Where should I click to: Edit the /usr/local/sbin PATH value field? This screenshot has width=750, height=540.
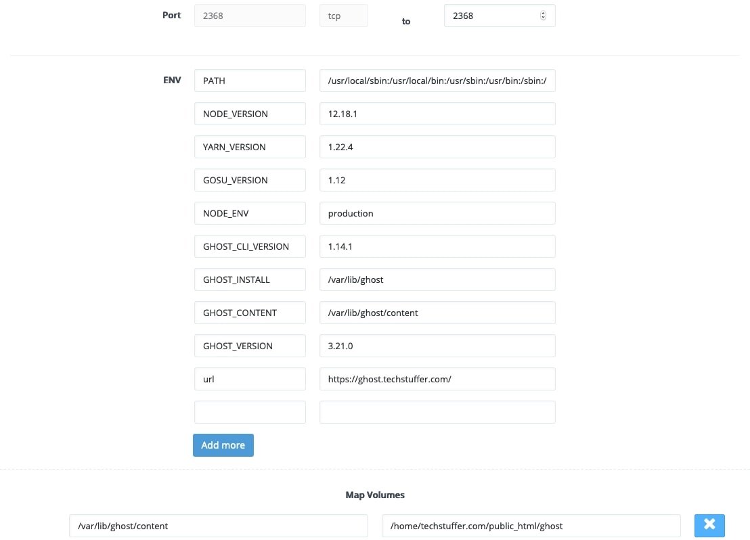(437, 81)
